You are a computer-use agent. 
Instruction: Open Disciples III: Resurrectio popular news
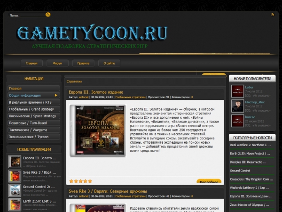click(248, 162)
